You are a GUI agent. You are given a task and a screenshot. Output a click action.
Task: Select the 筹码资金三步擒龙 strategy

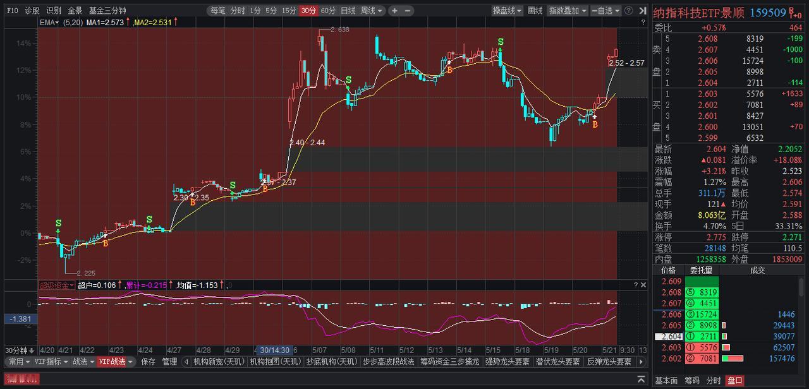tap(449, 362)
